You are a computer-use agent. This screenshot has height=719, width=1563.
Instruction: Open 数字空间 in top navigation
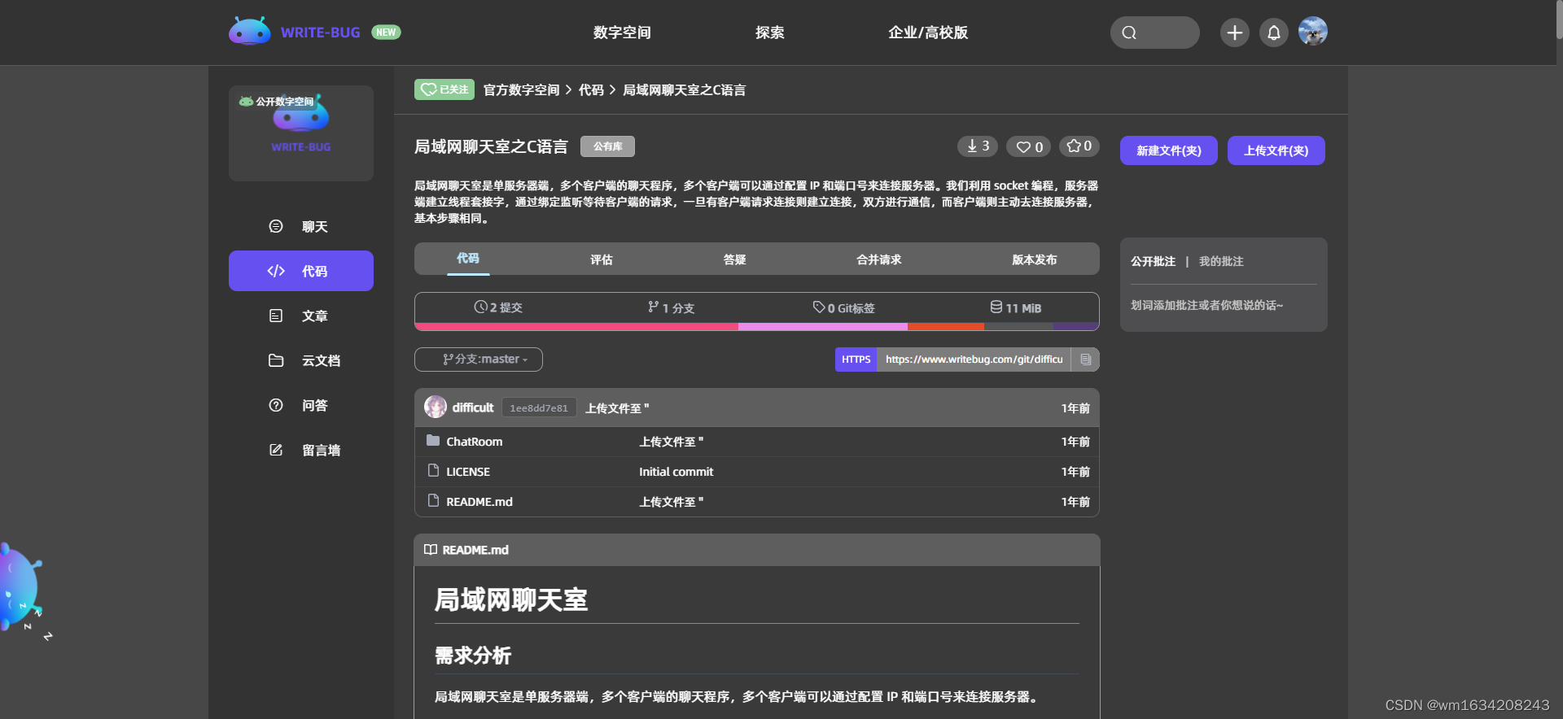pyautogui.click(x=622, y=33)
